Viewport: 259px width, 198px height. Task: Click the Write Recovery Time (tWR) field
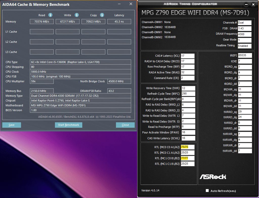click(188, 88)
